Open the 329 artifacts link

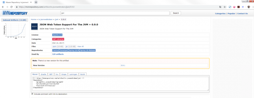[x=58, y=54]
